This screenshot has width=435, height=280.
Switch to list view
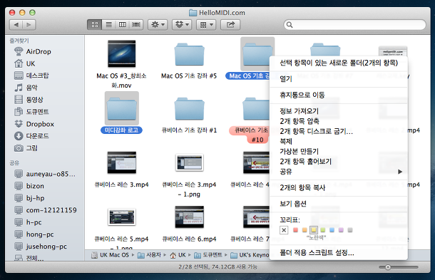(108, 25)
